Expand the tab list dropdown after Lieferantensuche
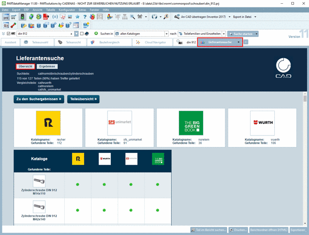 pos(246,42)
